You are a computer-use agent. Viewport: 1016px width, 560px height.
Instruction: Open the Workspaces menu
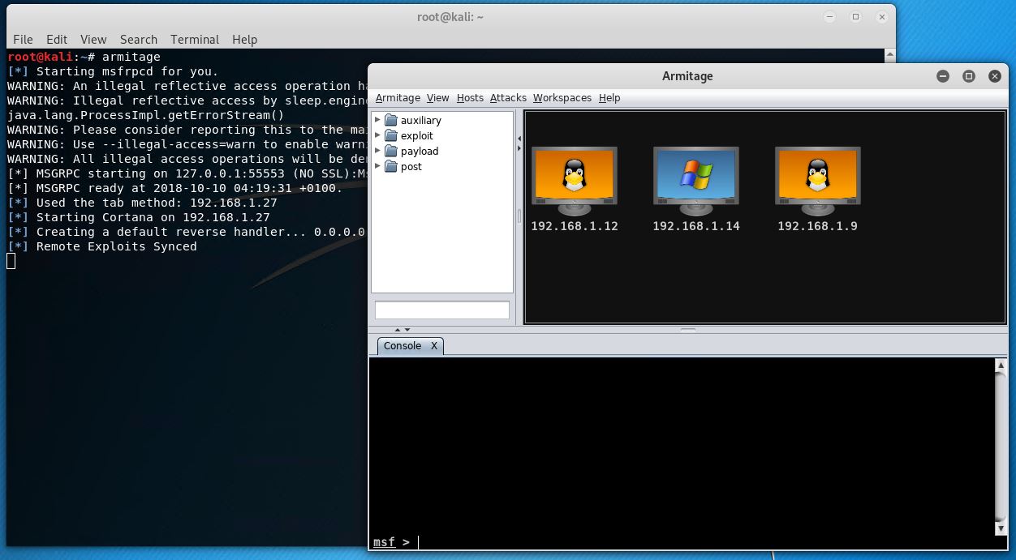[562, 97]
